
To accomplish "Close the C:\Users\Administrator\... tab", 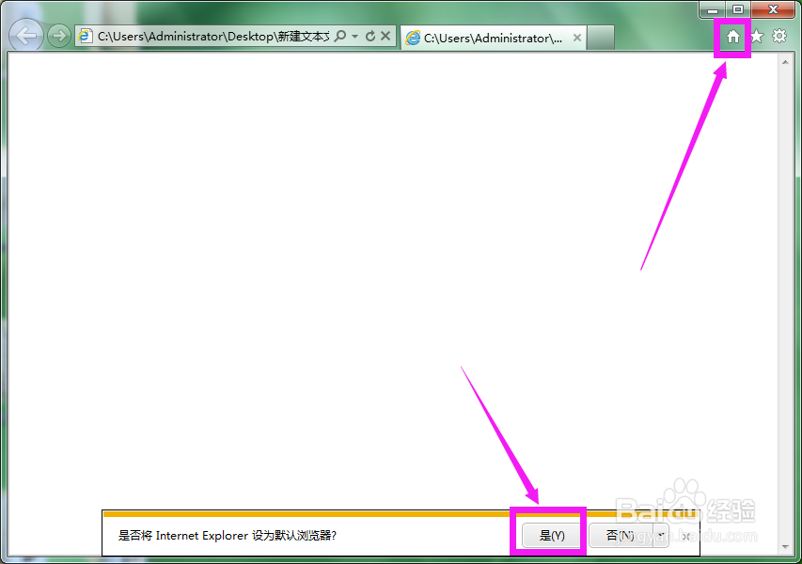I will (x=577, y=38).
